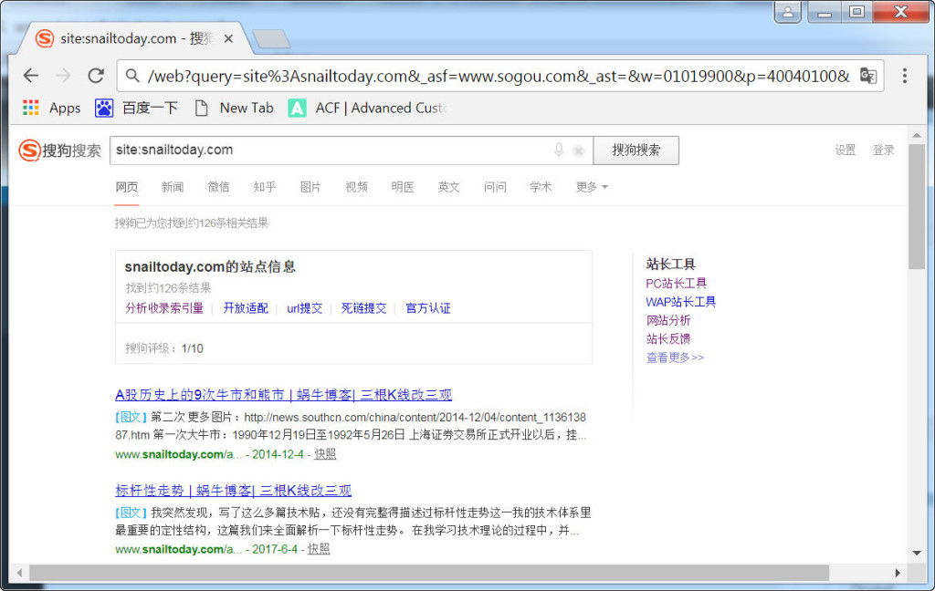Open the 快照 cache of the 2017-6-4 result

click(x=319, y=549)
